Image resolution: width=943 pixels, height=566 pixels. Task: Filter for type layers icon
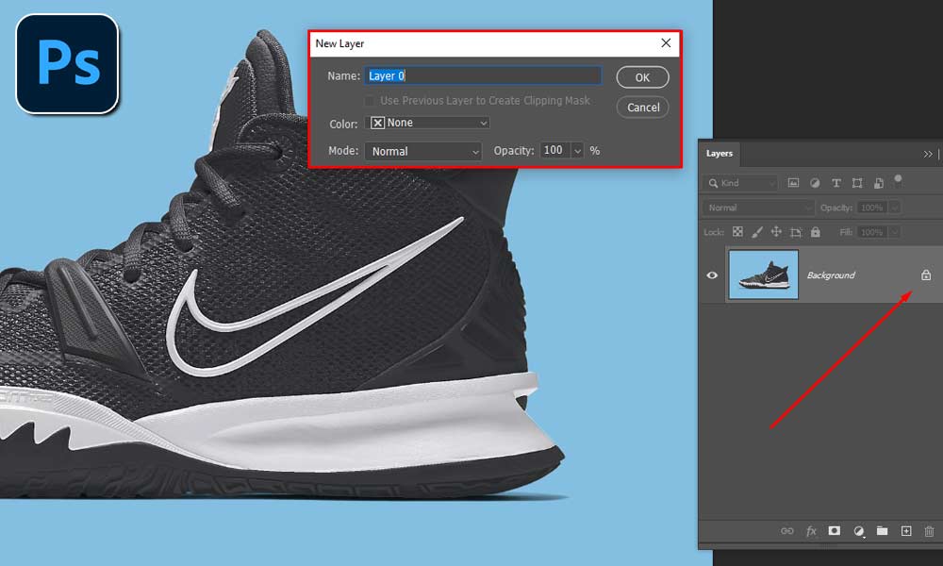[x=835, y=183]
